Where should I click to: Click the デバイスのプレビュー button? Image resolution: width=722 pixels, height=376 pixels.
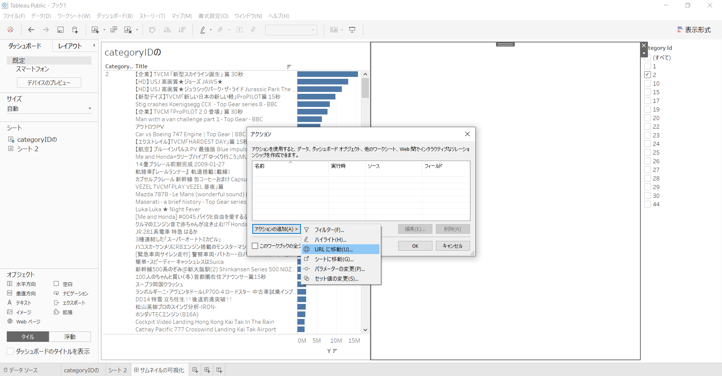tap(49, 83)
